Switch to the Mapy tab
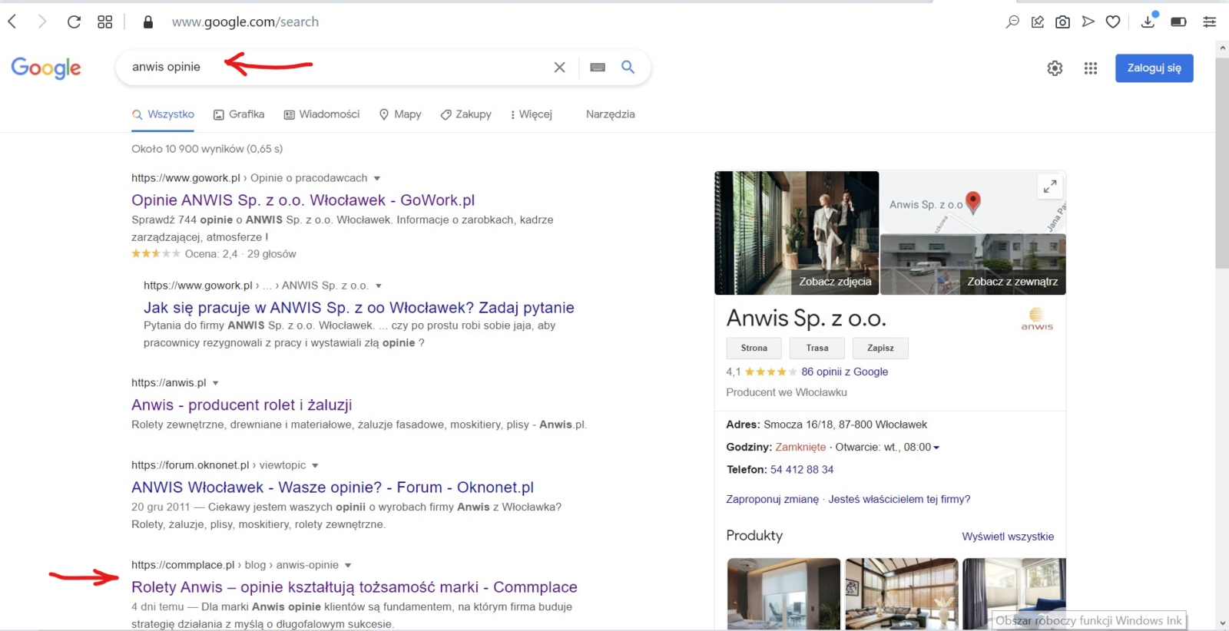1229x631 pixels. tap(400, 114)
